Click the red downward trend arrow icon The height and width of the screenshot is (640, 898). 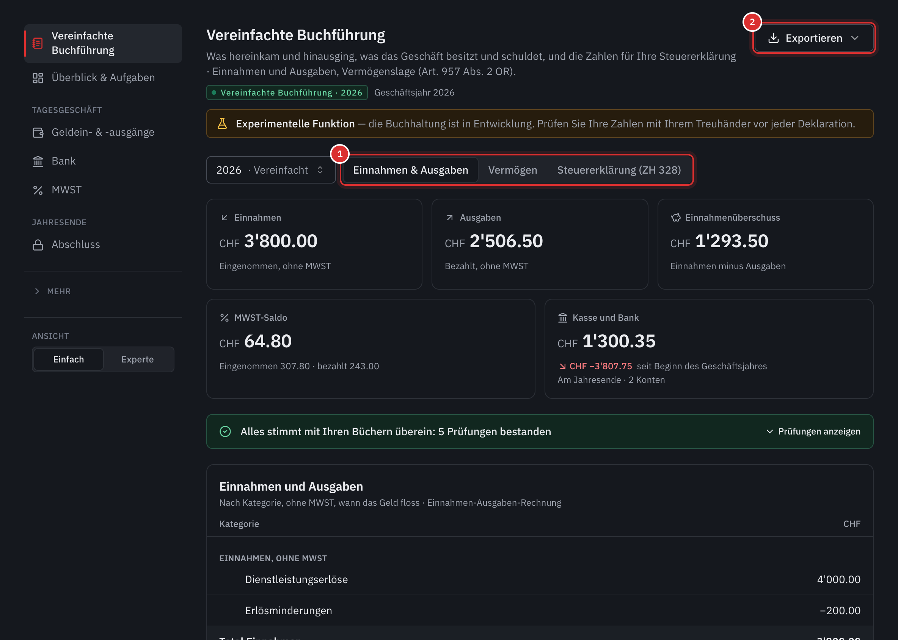click(x=562, y=366)
